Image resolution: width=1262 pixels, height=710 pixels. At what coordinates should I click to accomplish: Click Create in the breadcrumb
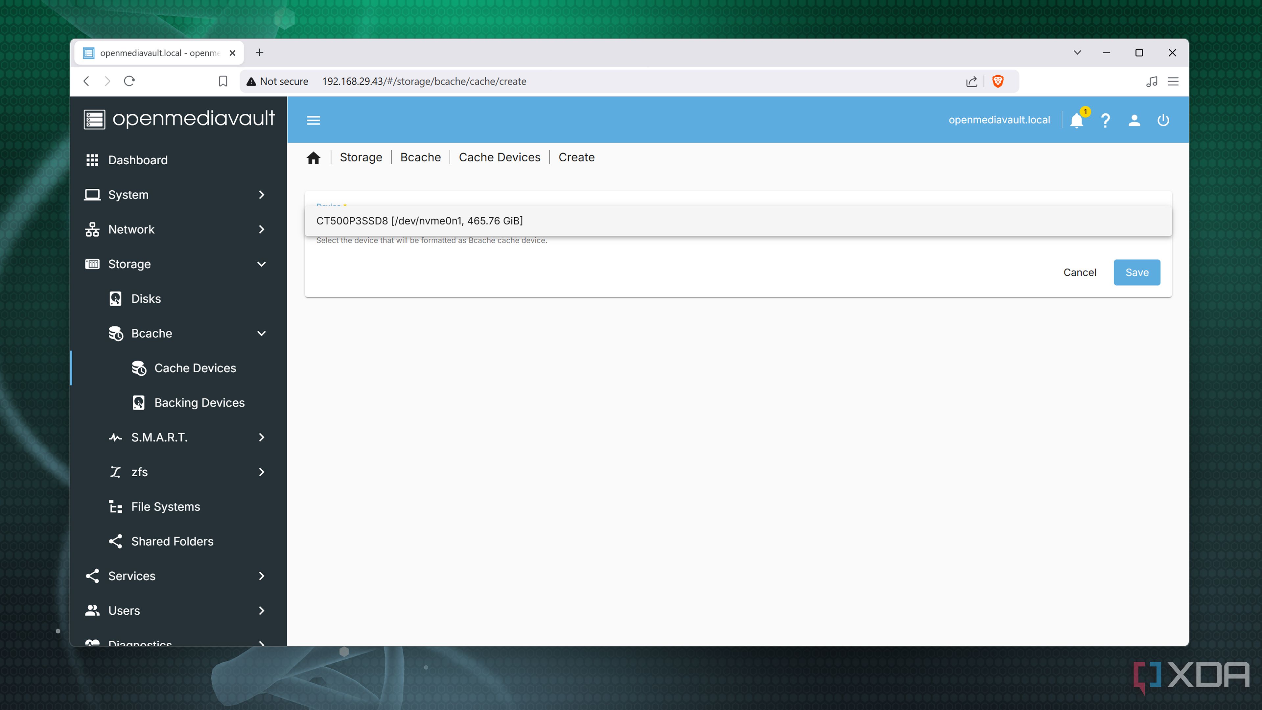click(576, 157)
